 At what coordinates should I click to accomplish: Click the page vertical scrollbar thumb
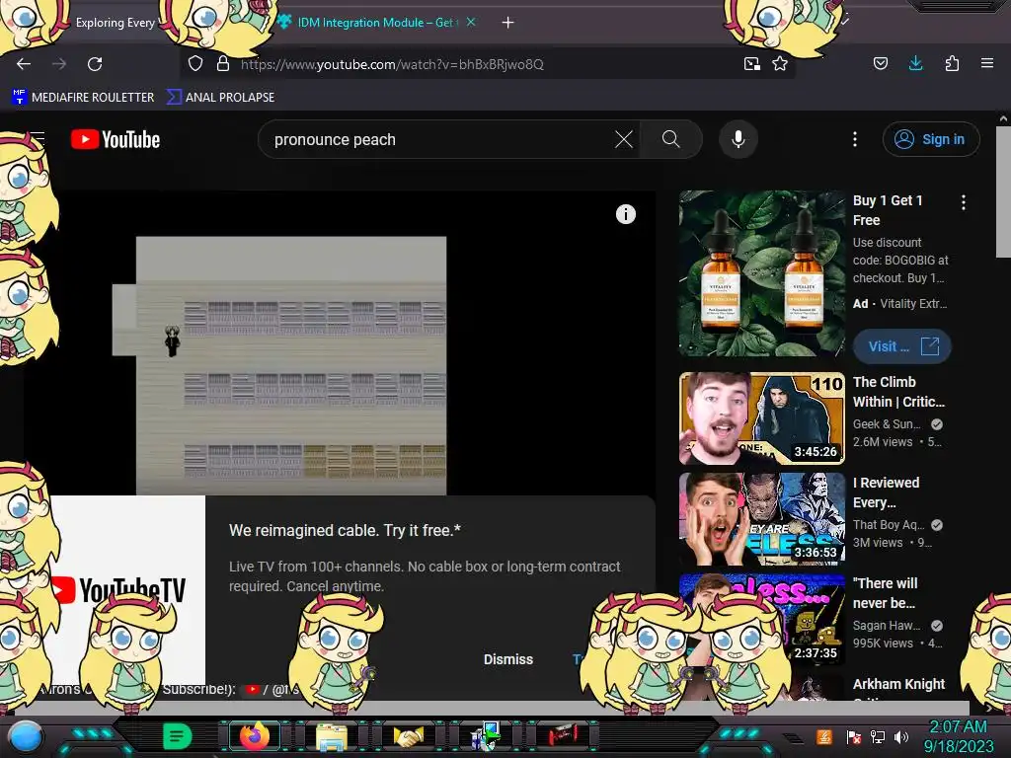[x=1003, y=191]
